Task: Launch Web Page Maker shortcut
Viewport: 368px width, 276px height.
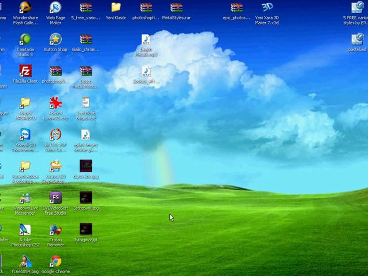Action: [55, 8]
